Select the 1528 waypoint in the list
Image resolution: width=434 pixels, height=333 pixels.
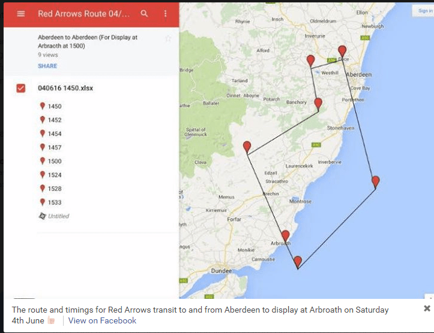click(x=55, y=189)
